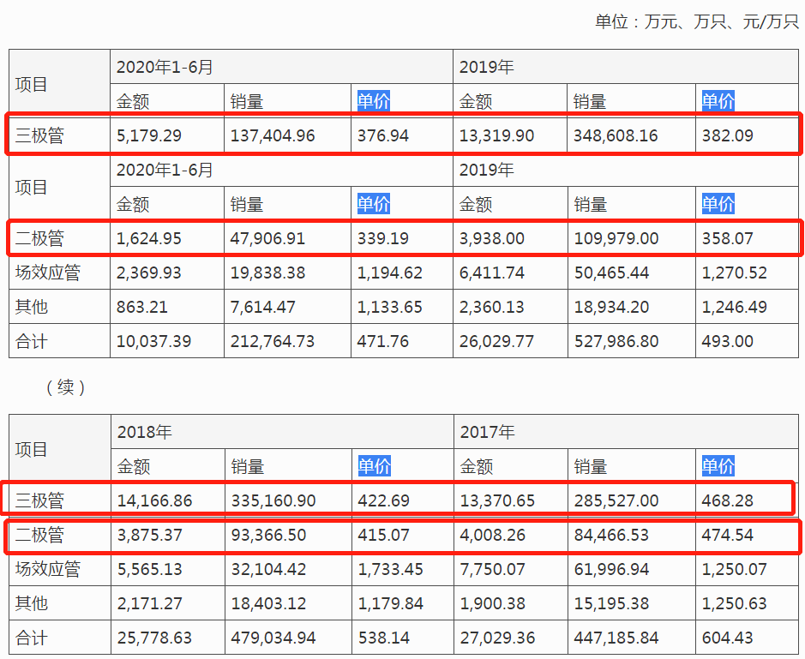Click the 二极管 unit price 474.54

(x=727, y=536)
